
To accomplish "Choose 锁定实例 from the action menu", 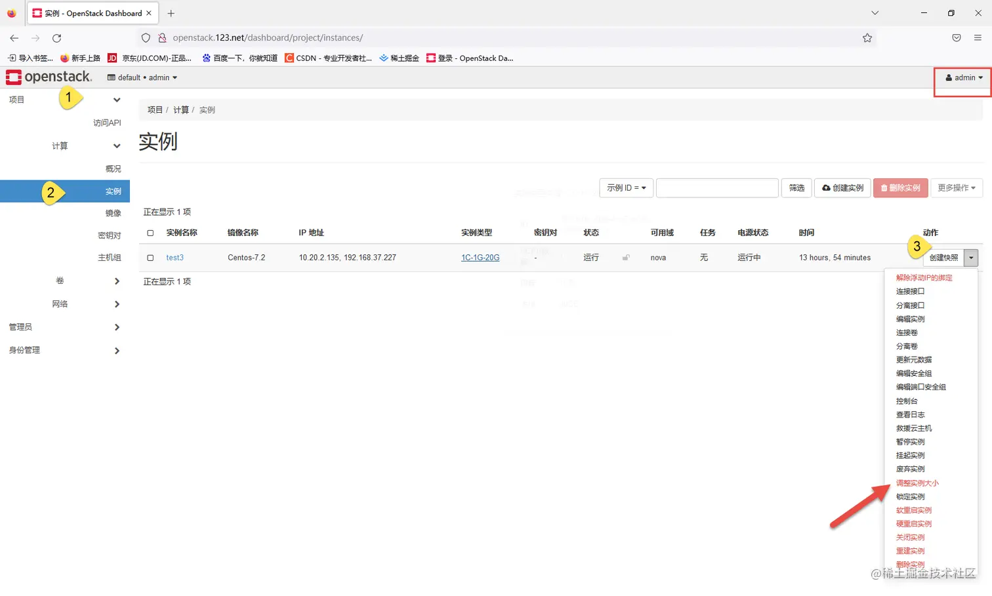I will click(910, 497).
